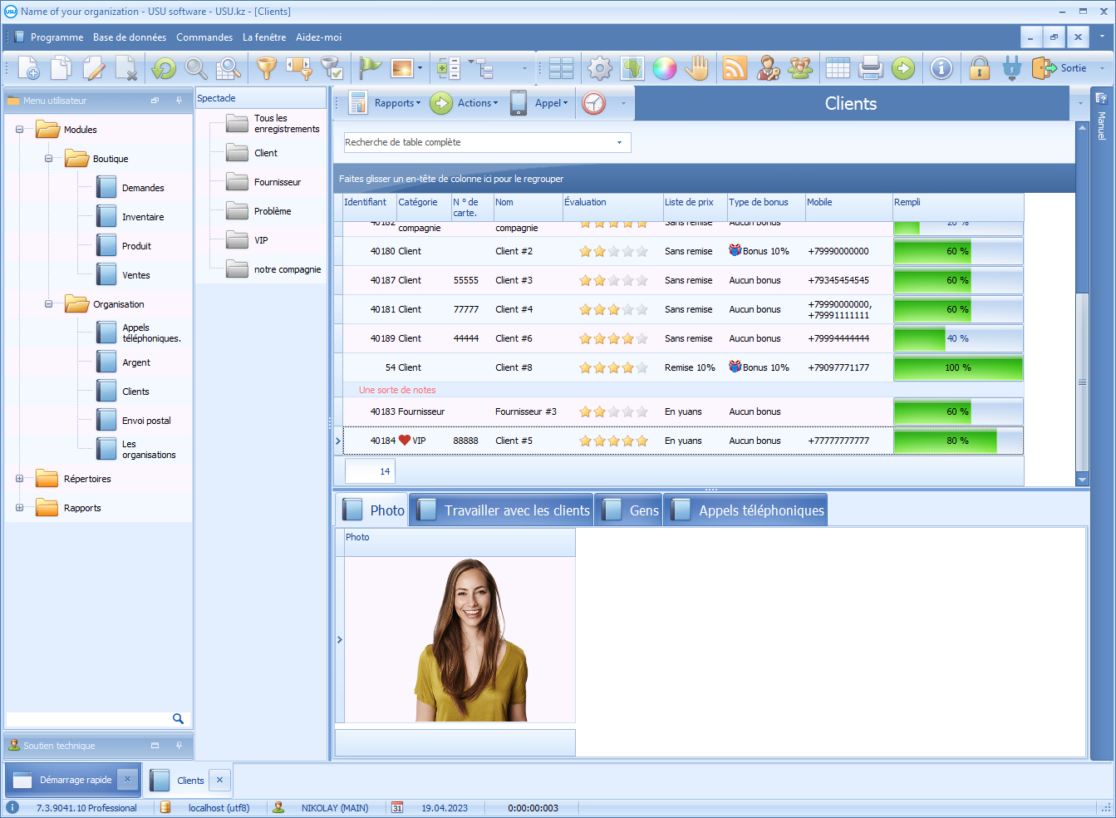Image resolution: width=1116 pixels, height=818 pixels.
Task: Click the blue information icon
Action: pyautogui.click(x=941, y=68)
